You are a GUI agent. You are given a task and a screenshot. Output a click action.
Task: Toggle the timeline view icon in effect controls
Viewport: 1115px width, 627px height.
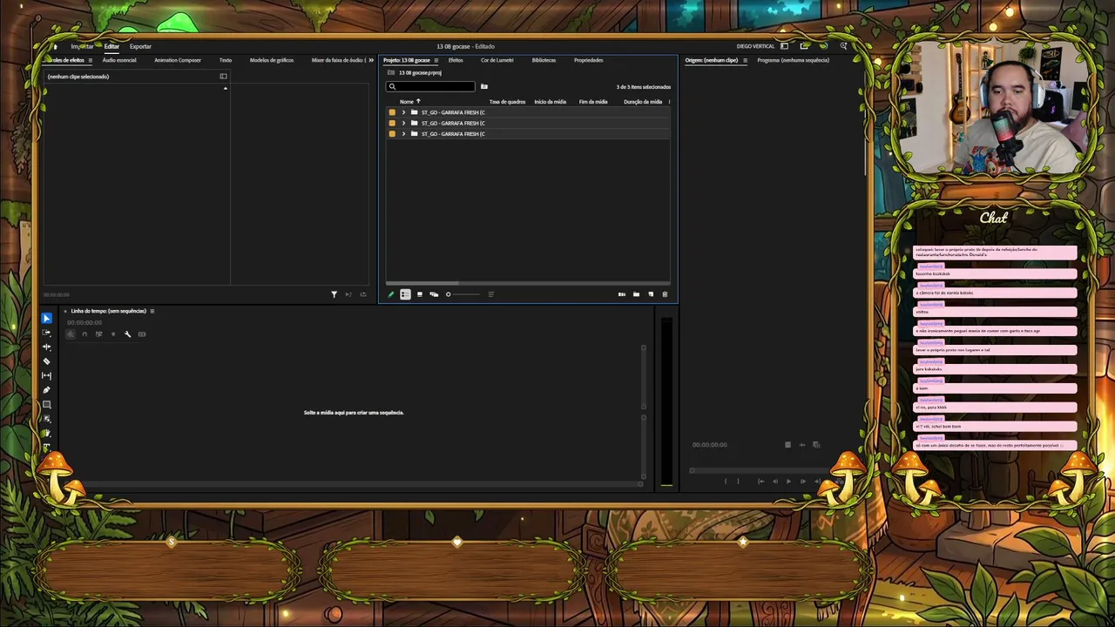point(223,76)
